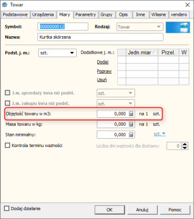
Task: Close the Towar dialog window
Action: point(188,5)
